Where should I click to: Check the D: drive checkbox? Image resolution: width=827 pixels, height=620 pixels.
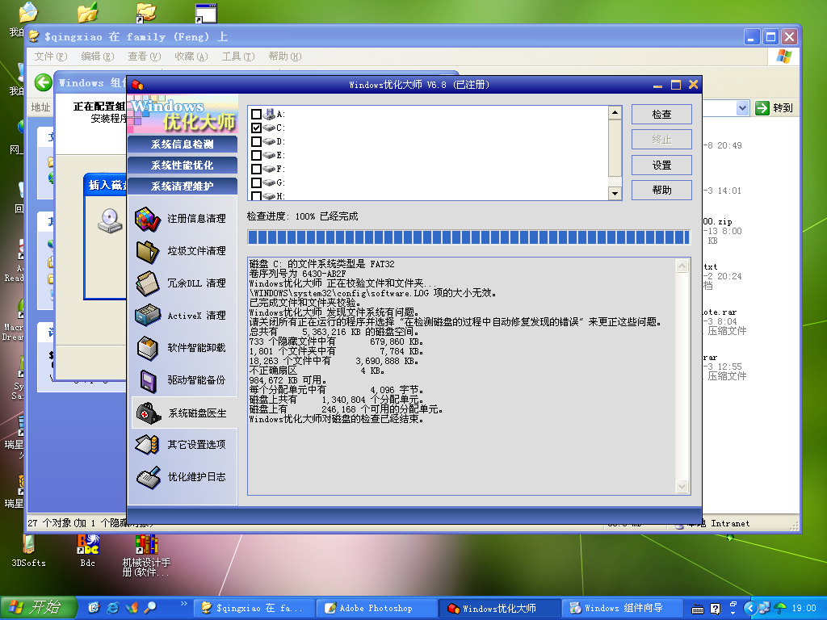tap(256, 141)
